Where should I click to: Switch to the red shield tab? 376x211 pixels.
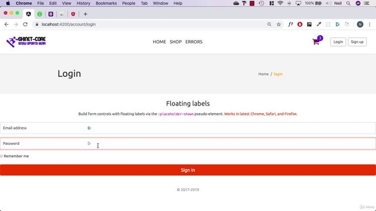pyautogui.click(x=73, y=14)
